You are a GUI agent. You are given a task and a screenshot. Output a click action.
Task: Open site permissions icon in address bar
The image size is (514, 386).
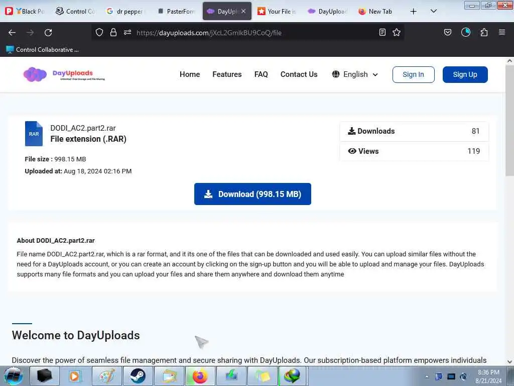[127, 32]
